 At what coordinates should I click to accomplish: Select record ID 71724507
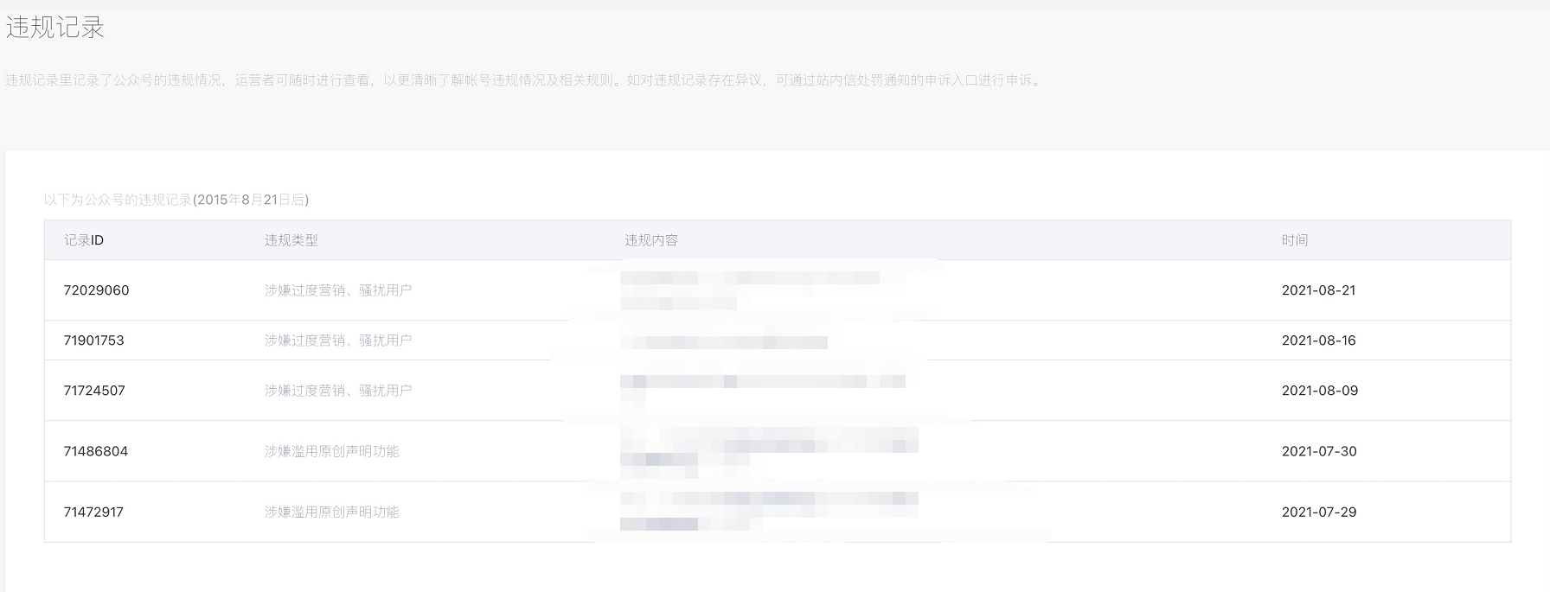94,391
